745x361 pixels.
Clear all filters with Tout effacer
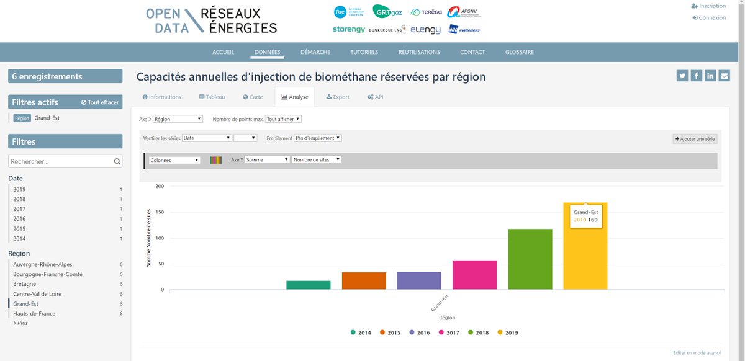(100, 102)
